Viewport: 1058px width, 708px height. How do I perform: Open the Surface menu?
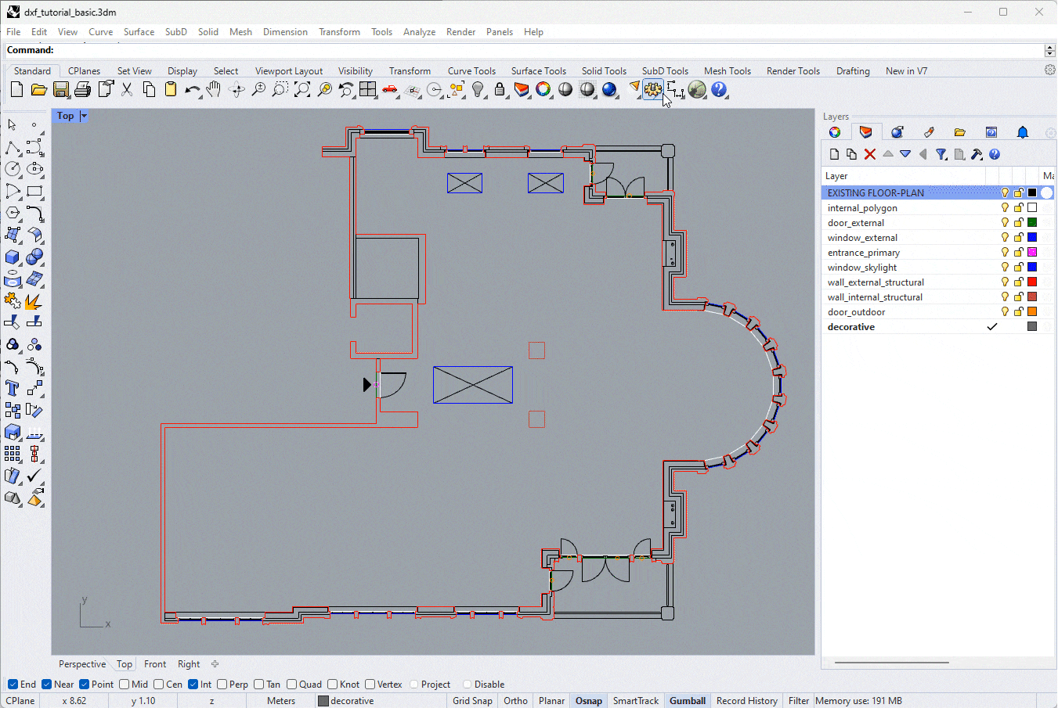tap(139, 32)
